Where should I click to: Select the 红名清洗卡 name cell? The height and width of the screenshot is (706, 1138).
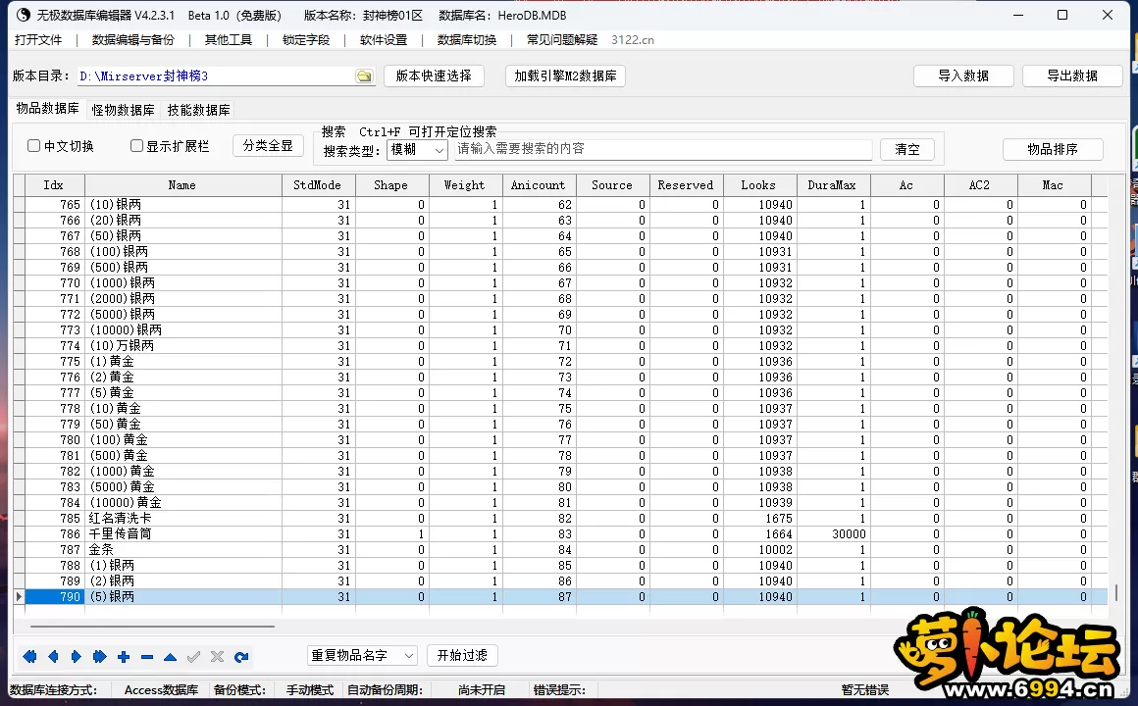coord(182,518)
